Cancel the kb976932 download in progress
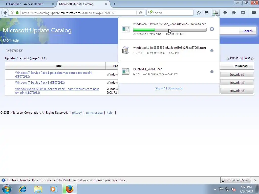Image resolution: width=259 pixels, height=194 pixels. point(212,29)
